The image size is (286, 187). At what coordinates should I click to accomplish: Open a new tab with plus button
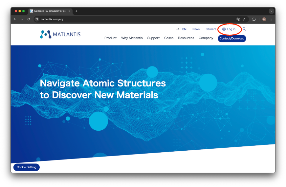click(77, 11)
